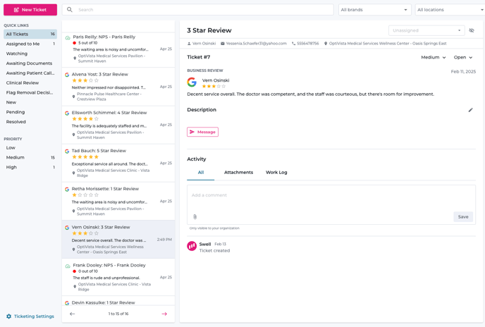Viewport: 485px width, 327px height.
Task: Filter by High priority
Action: pos(30,167)
